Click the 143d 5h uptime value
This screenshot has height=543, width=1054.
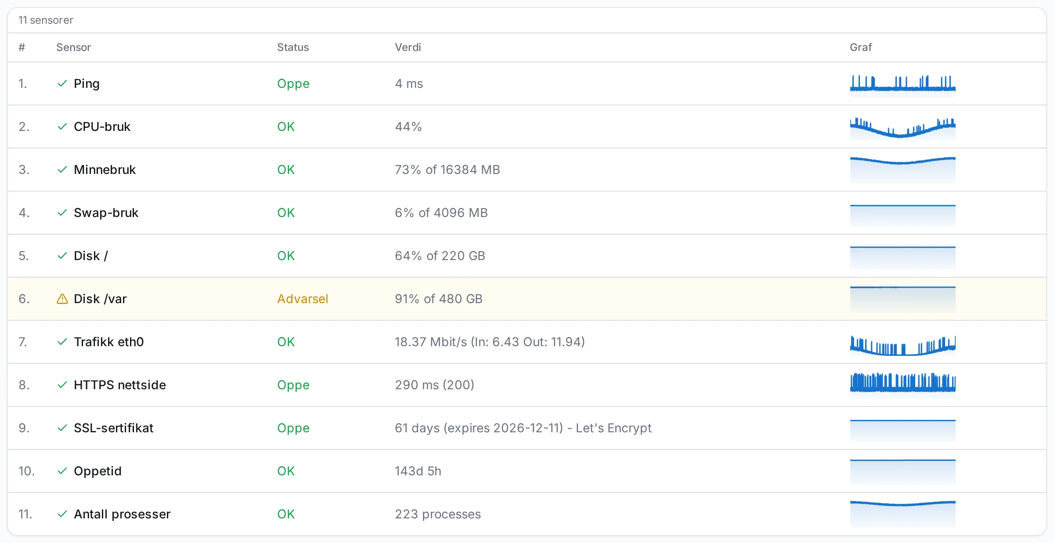click(x=418, y=471)
